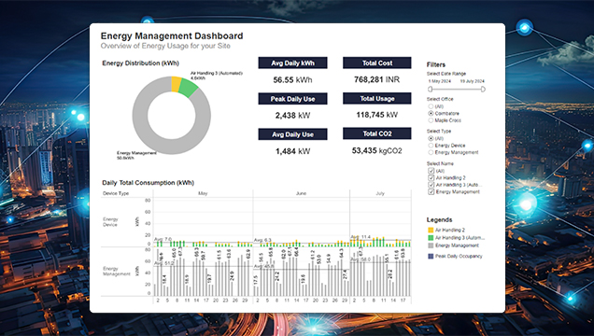Grab the start handle of date range slider
594x336 pixels.
(430, 90)
